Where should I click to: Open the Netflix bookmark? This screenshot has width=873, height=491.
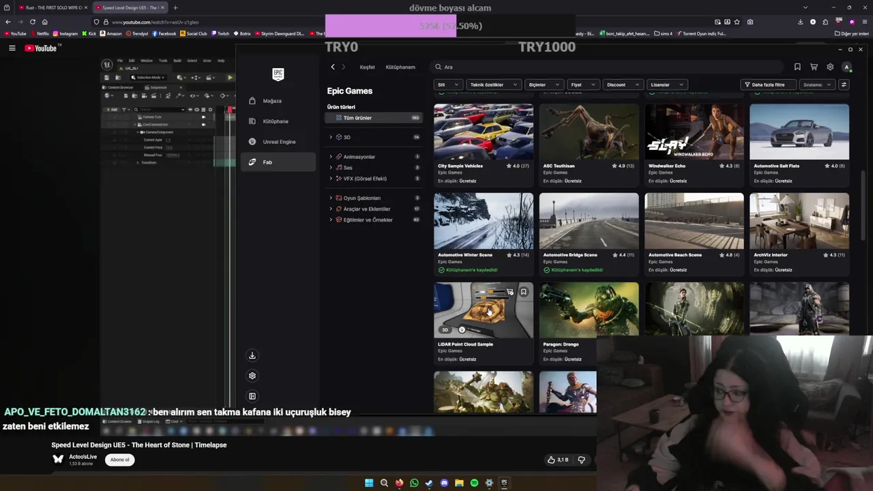click(x=40, y=33)
